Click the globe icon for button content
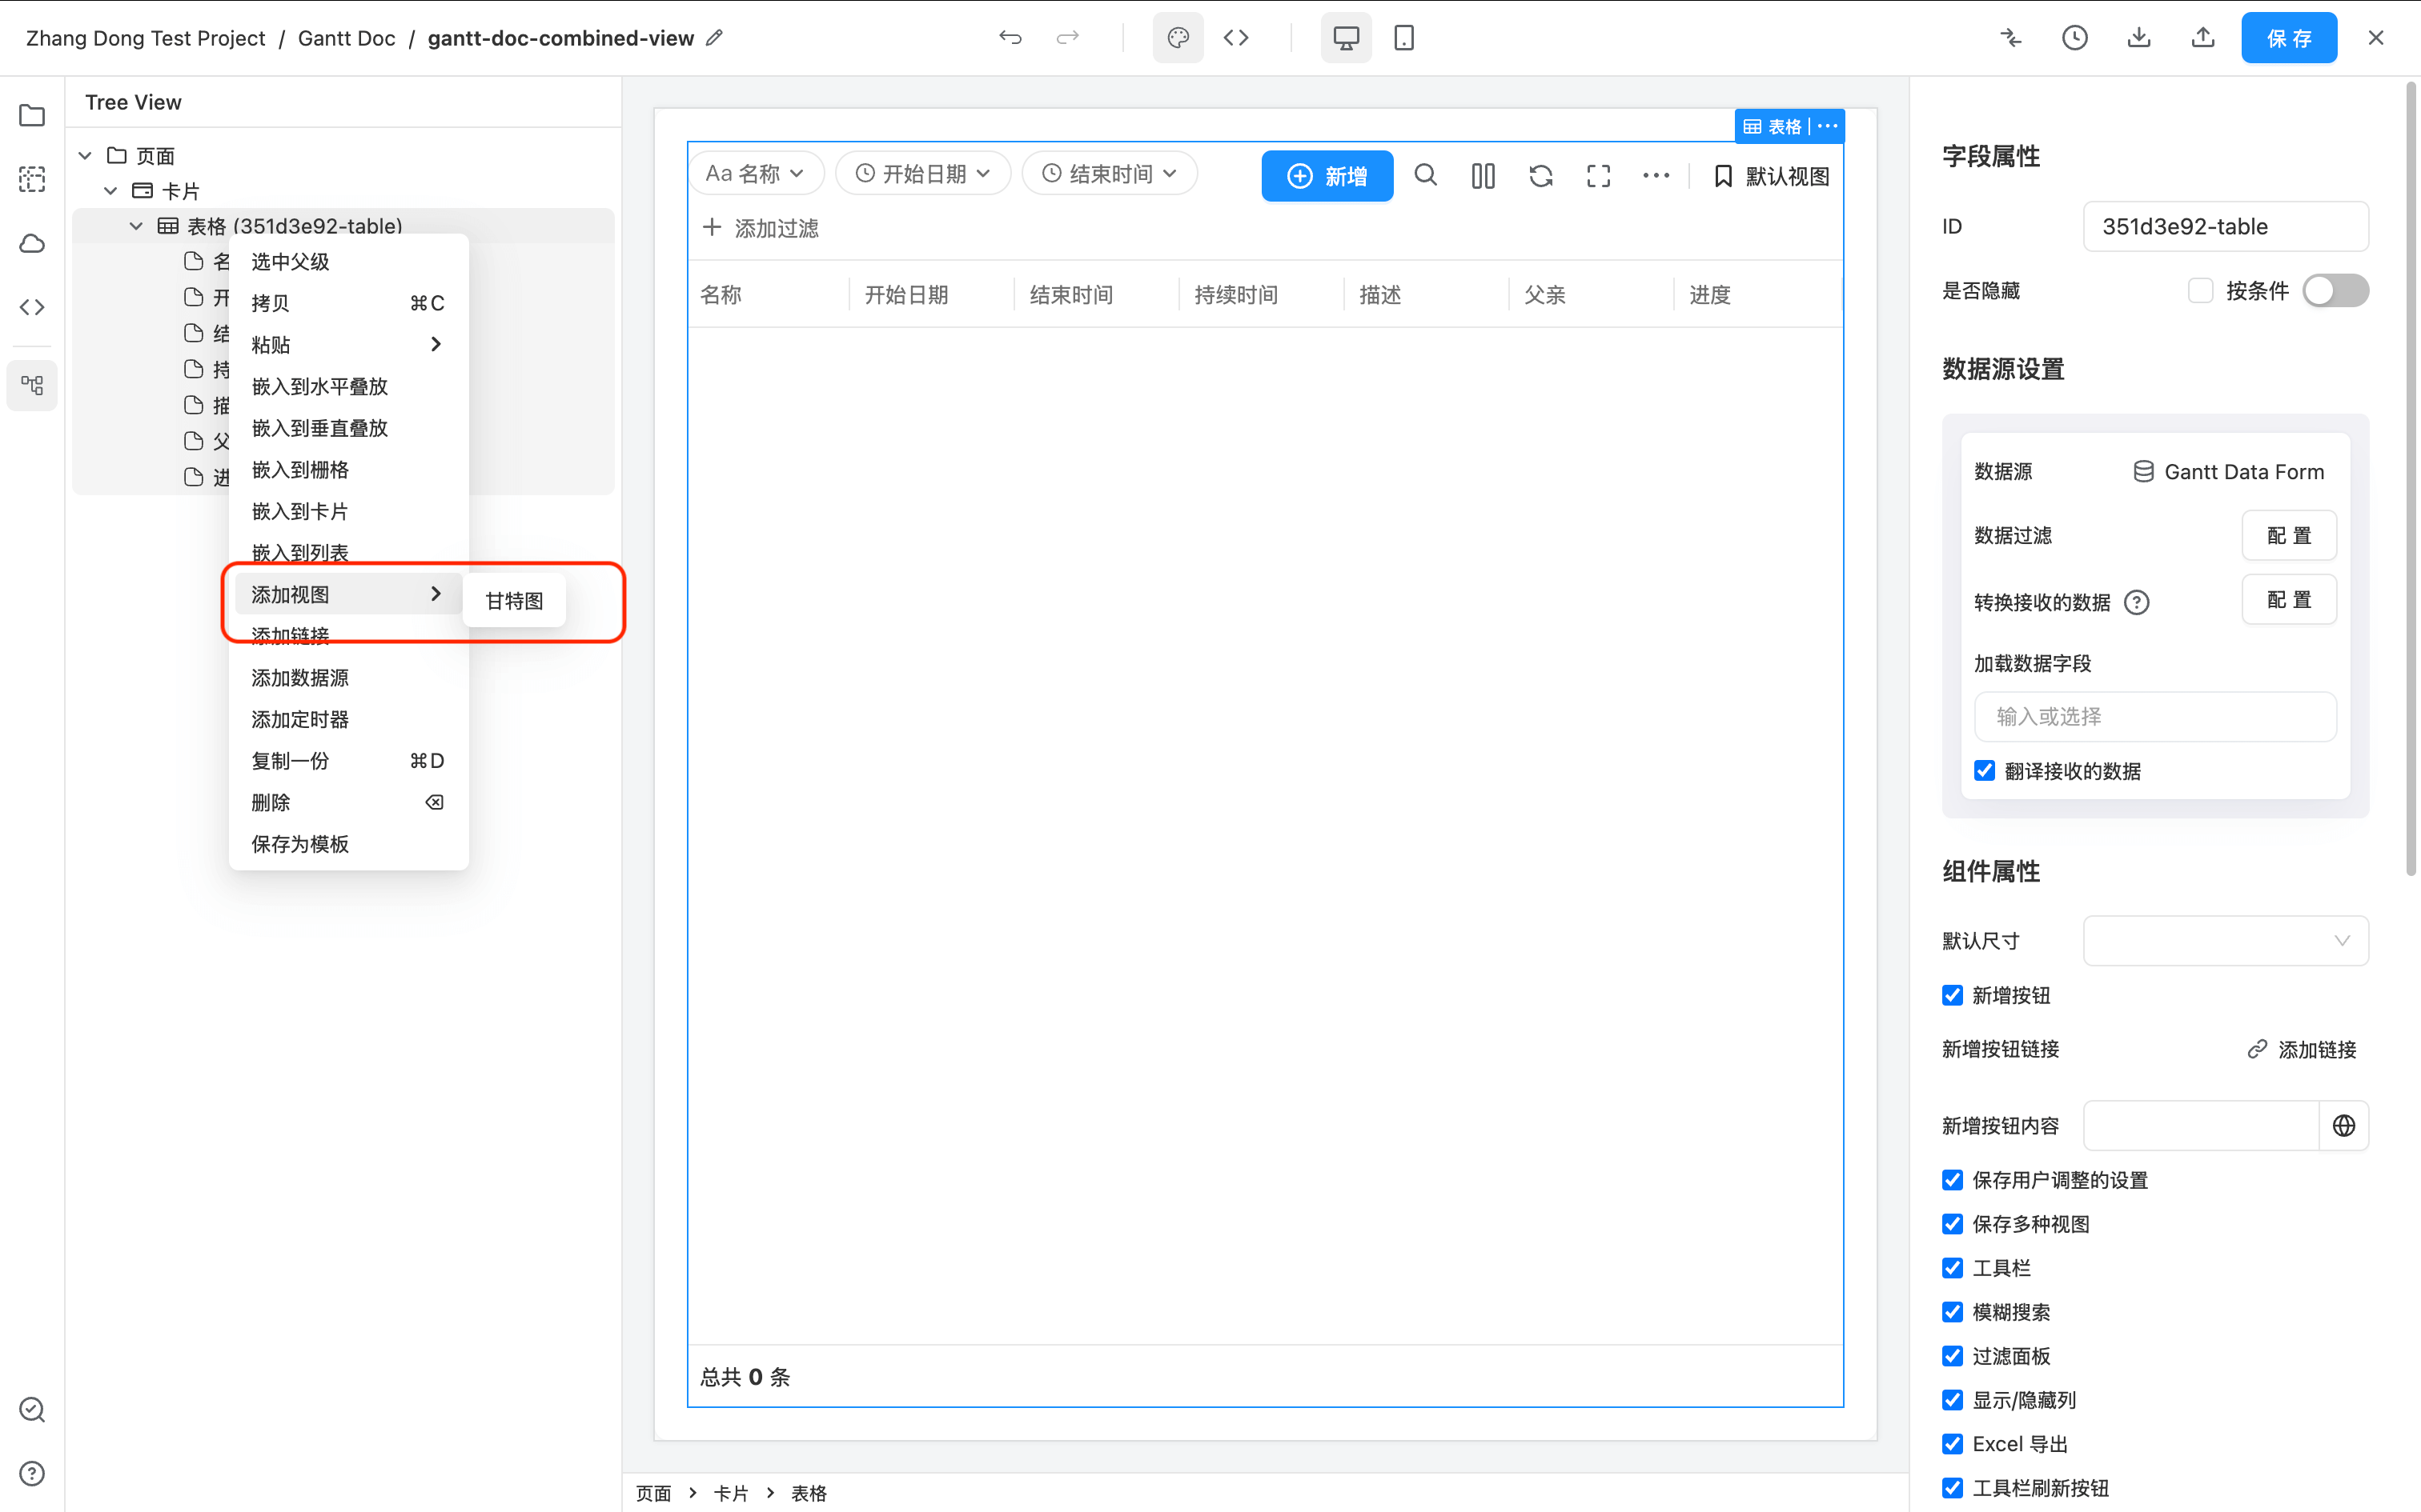Screen dimensions: 2421x1512 (2343, 1126)
